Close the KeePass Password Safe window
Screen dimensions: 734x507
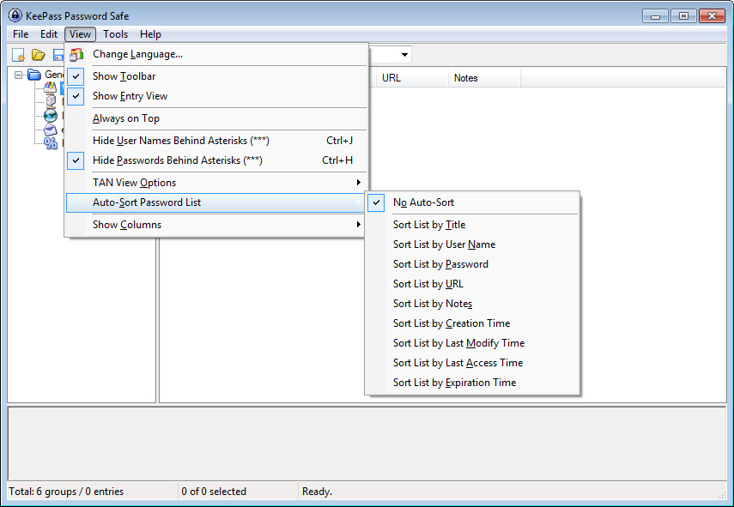[x=712, y=16]
